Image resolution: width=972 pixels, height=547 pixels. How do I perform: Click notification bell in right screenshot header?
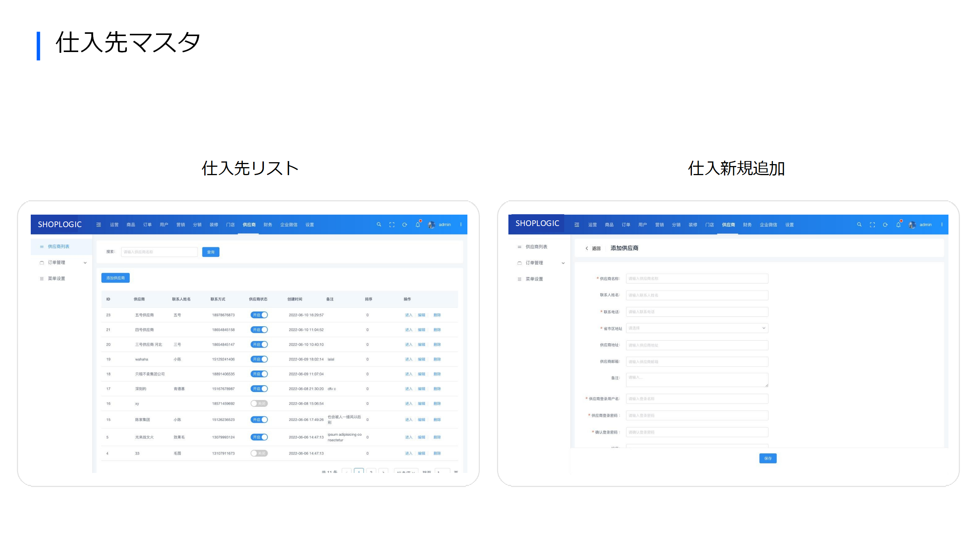[898, 224]
